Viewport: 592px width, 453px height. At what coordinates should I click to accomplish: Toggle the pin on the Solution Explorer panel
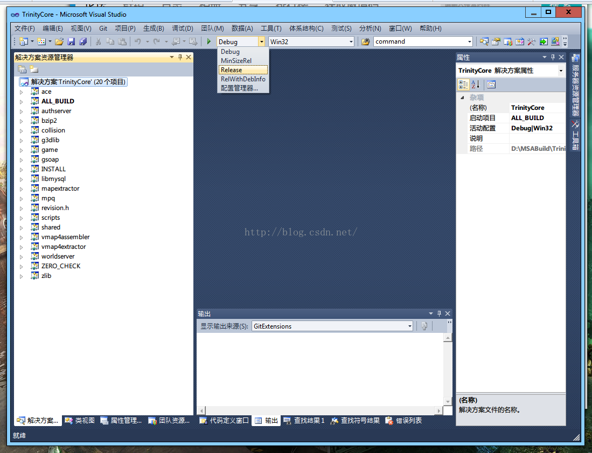coord(180,57)
